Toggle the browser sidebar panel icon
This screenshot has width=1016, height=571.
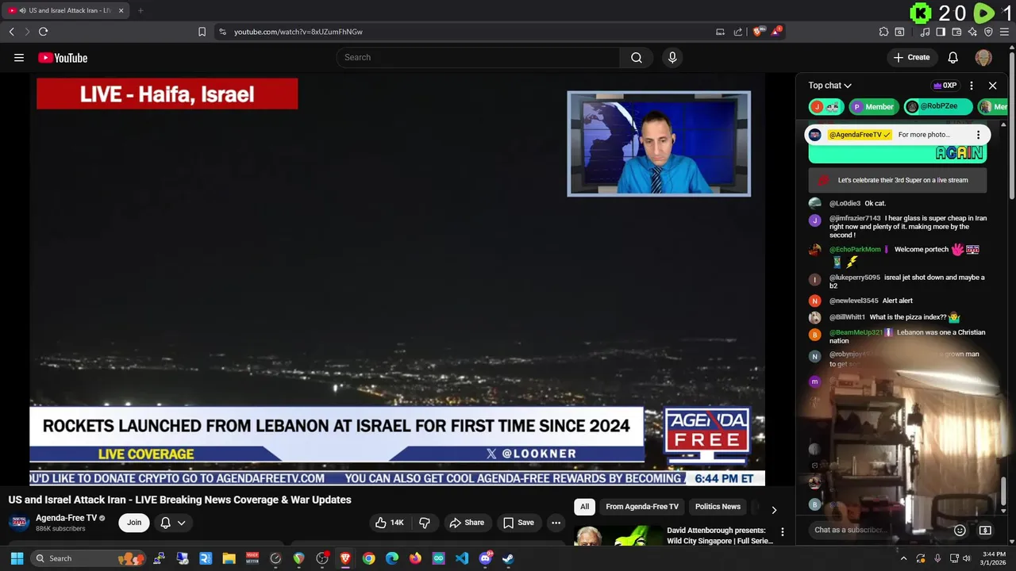[941, 32]
